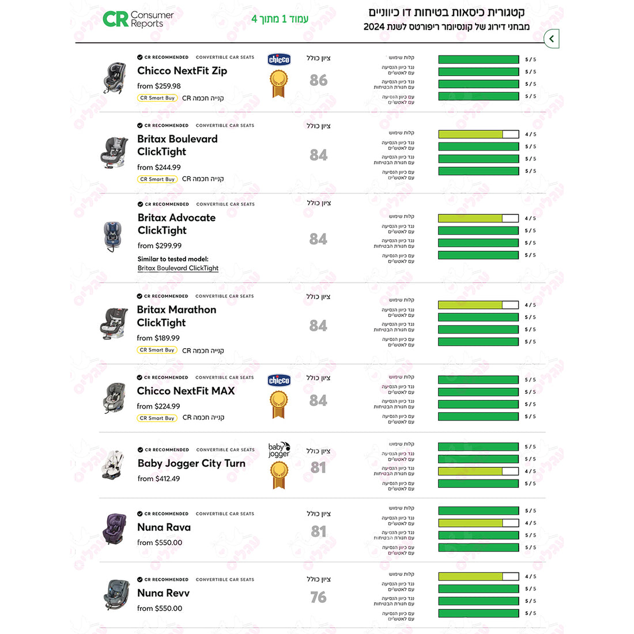Click the page 1 of 4 indicator

(280, 19)
